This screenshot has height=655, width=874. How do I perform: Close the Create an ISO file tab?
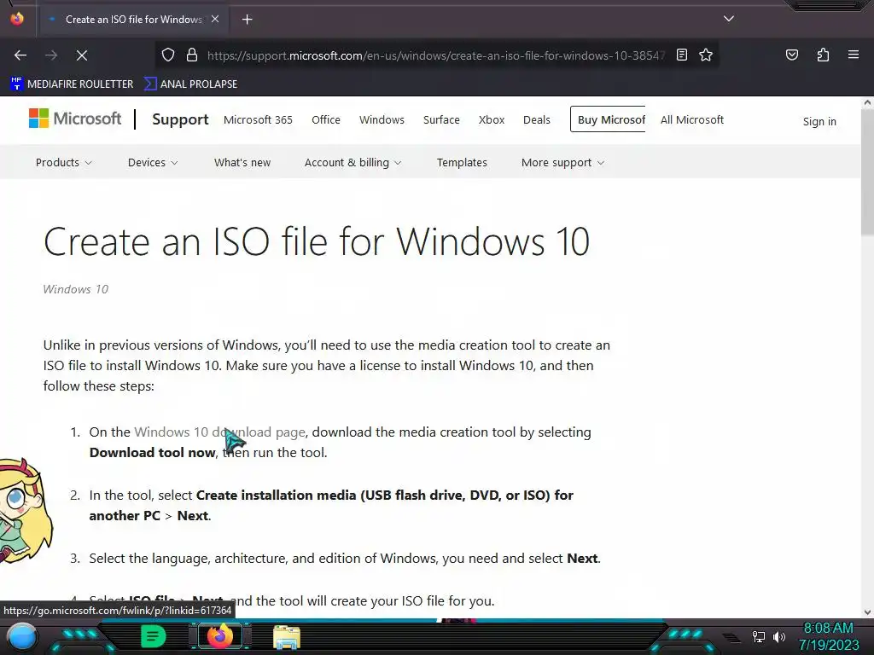click(x=215, y=19)
